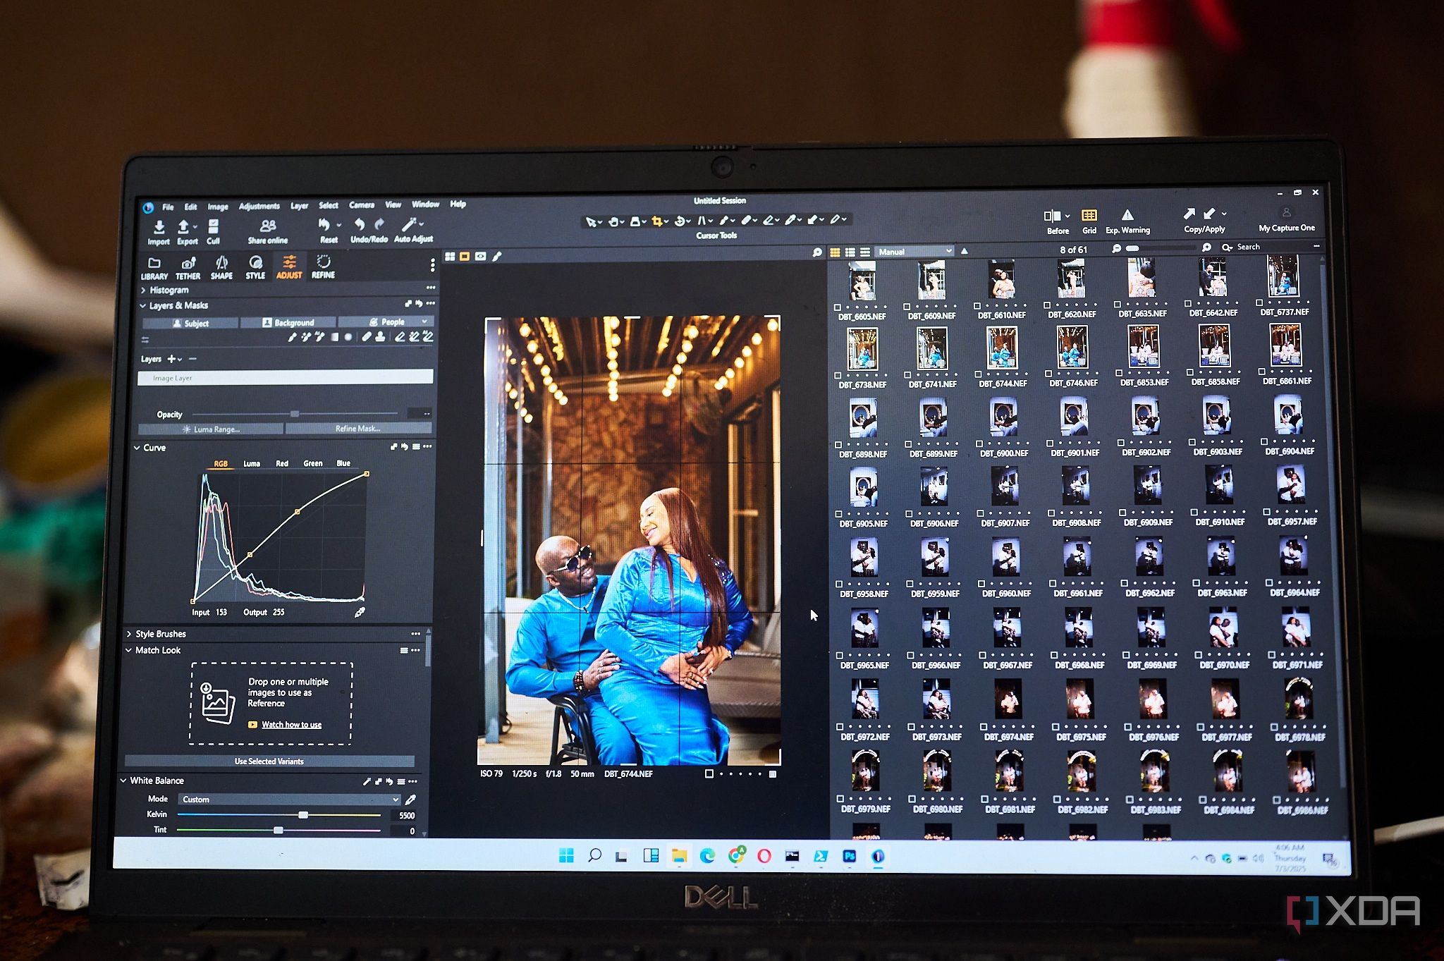This screenshot has width=1444, height=961.
Task: Open the Cull tool
Action: point(213,227)
